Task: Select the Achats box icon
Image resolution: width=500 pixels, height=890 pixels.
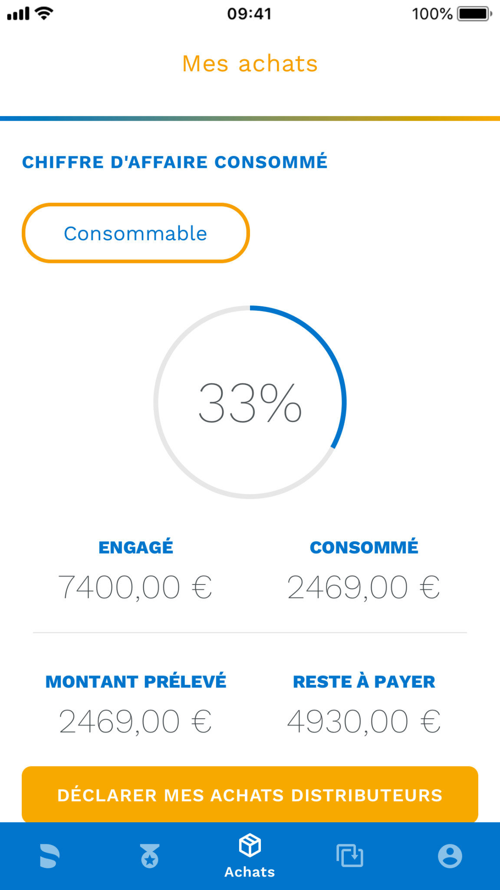Action: pos(250,845)
